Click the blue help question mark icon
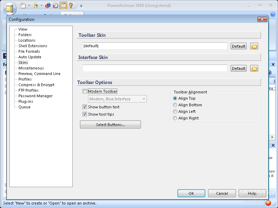This screenshot has width=278, height=208. [273, 14]
